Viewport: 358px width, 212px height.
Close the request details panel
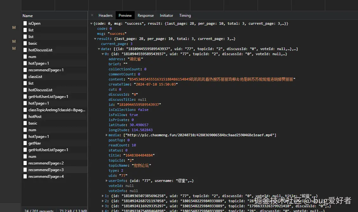tap(92, 15)
